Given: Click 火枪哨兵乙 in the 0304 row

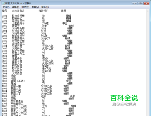Looking at the screenshot, I should 18,31.
